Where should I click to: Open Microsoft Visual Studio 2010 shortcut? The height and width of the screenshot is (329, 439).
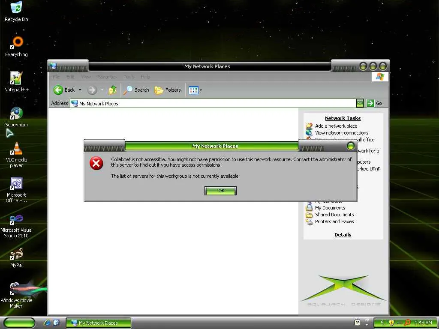(16, 225)
